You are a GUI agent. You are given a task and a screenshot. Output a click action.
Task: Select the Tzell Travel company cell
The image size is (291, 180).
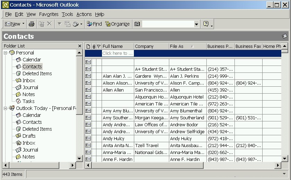(152, 145)
